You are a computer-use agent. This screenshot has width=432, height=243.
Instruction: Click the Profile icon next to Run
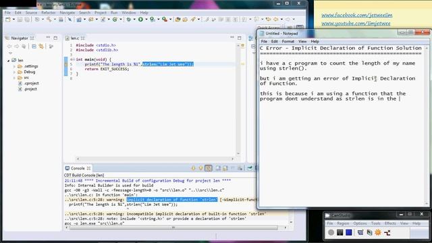(153, 20)
